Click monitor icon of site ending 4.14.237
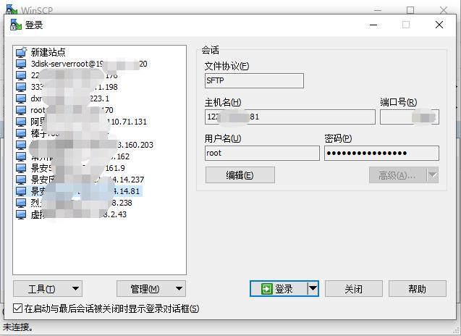Screen dimensions: 461x336 [x=21, y=180]
